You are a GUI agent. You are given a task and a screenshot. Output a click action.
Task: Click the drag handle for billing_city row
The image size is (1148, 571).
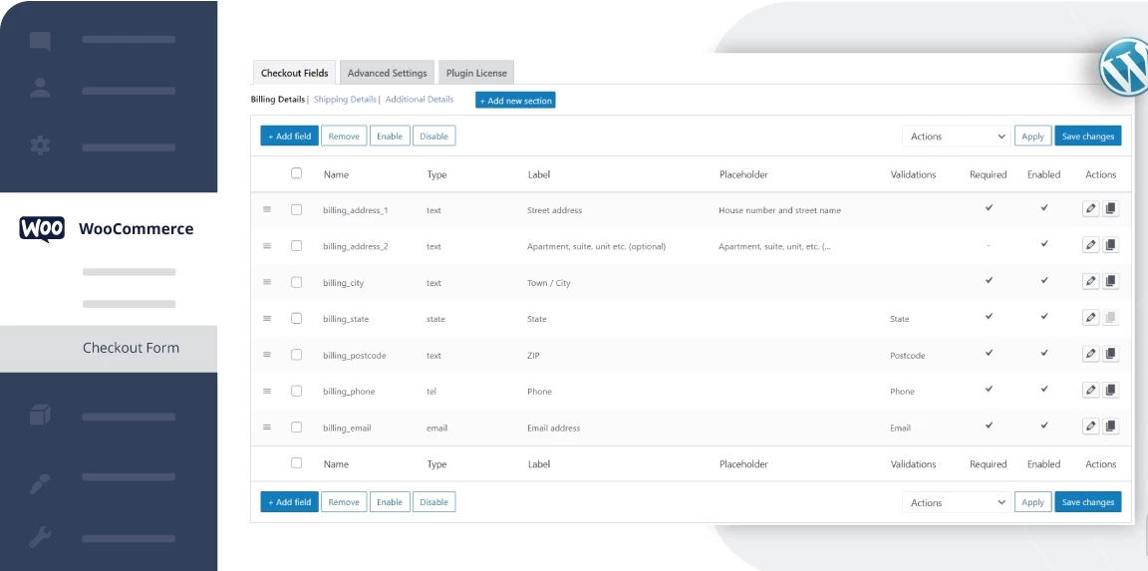tap(267, 282)
